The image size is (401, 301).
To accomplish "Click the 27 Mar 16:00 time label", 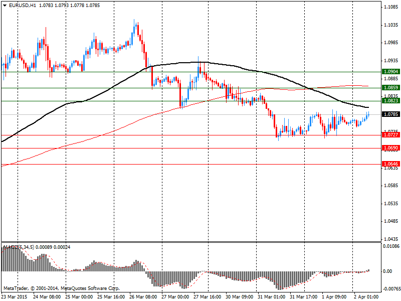I will [207, 297].
